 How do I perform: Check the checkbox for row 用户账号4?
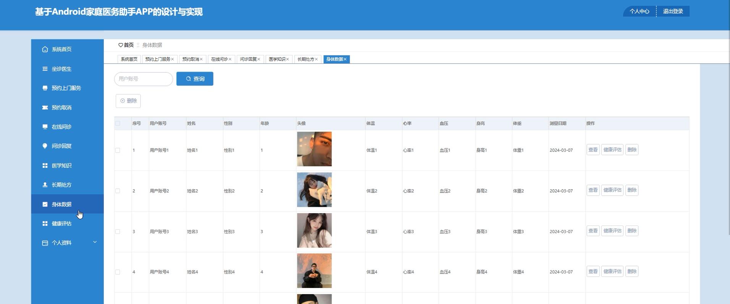click(118, 272)
